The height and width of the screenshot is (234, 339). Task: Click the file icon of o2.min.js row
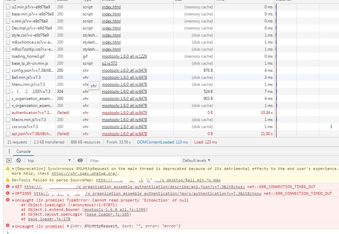tap(8, 7)
